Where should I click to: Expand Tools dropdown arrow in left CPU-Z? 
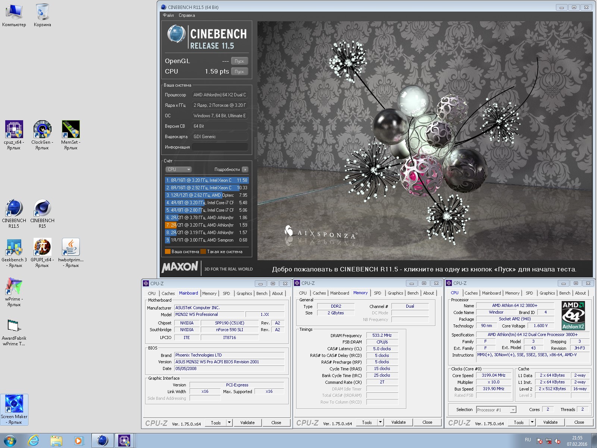click(x=229, y=423)
